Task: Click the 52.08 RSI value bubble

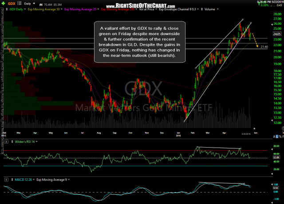Action: pyautogui.click(x=276, y=157)
